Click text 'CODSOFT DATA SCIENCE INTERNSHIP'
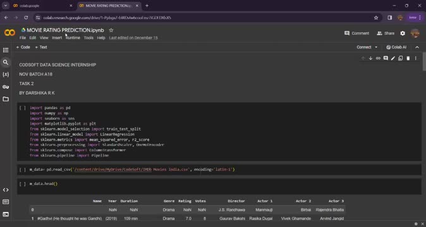Viewport: 426px width, 227px height. [58, 65]
